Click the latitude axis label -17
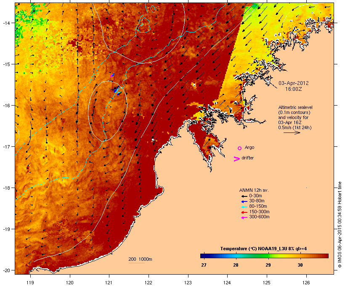 click(x=6, y=147)
